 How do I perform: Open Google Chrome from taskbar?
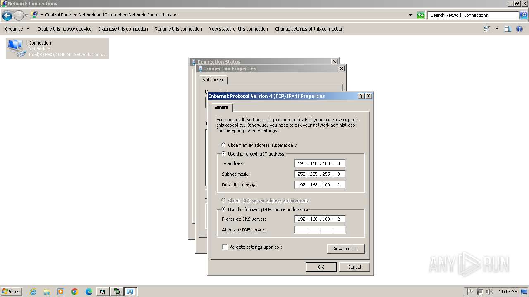[75, 292]
